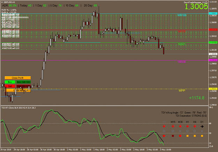This screenshot has width=218, height=152.
Task: Select the WR100 level label
Action: click(182, 15)
